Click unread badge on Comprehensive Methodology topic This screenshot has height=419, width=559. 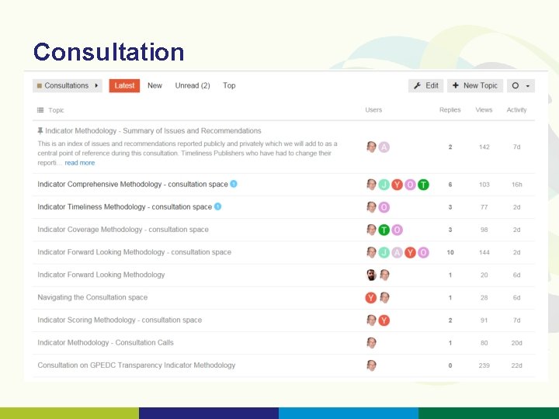(x=234, y=184)
